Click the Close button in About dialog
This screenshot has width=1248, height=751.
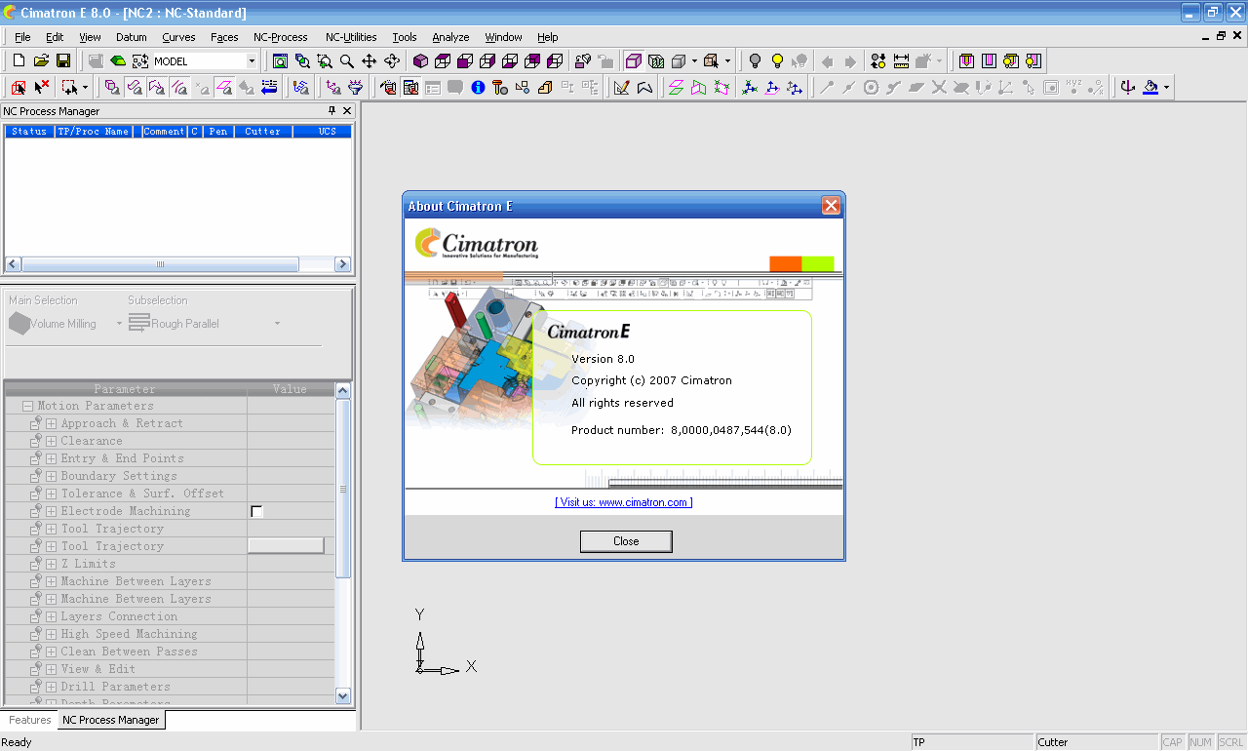[x=626, y=541]
